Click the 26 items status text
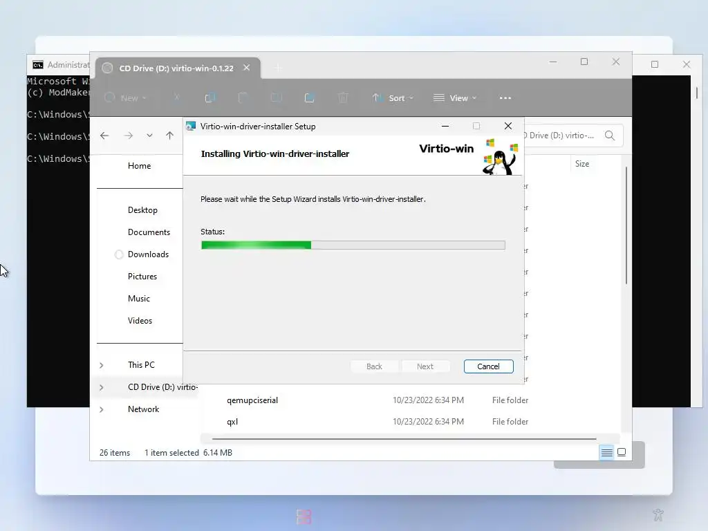The width and height of the screenshot is (708, 531). coord(115,452)
